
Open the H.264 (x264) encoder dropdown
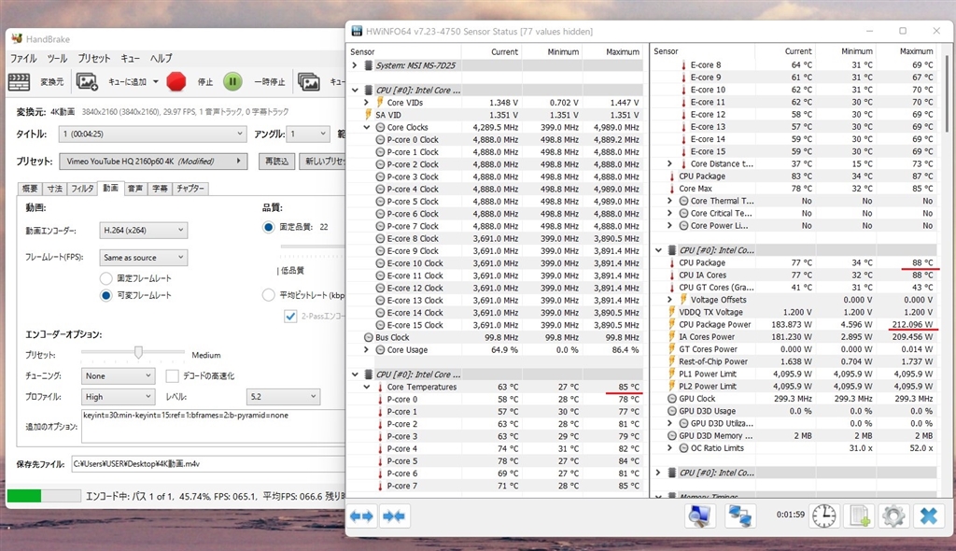143,230
